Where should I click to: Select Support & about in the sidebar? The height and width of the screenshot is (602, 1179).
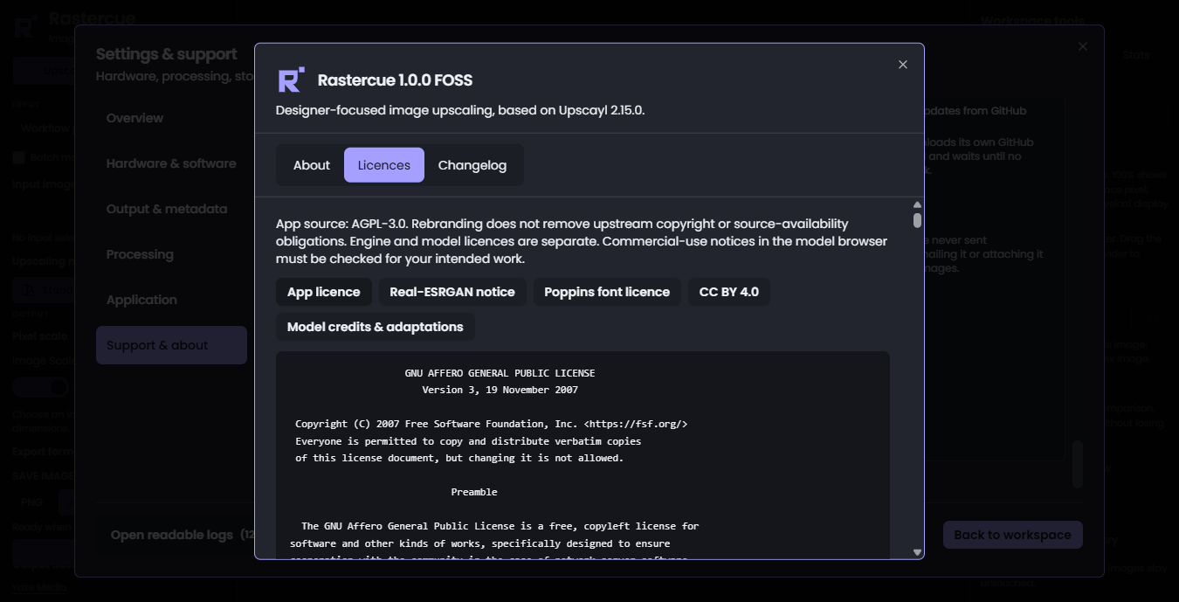point(171,345)
